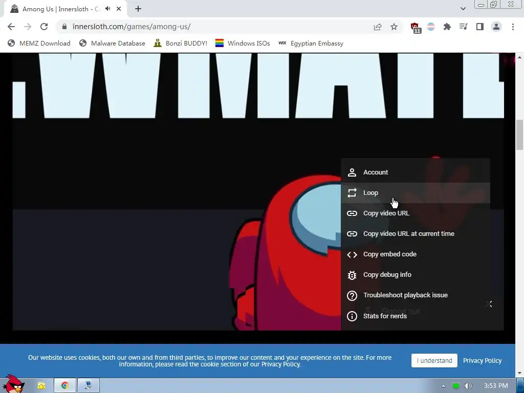Open the Bonzi BUDDY! bookmark

pos(181,43)
